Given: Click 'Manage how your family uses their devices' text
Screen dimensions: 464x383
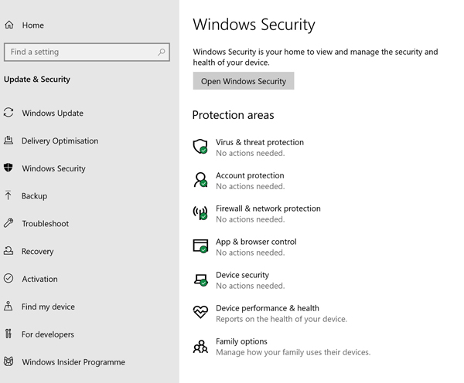Looking at the screenshot, I should pos(293,352).
